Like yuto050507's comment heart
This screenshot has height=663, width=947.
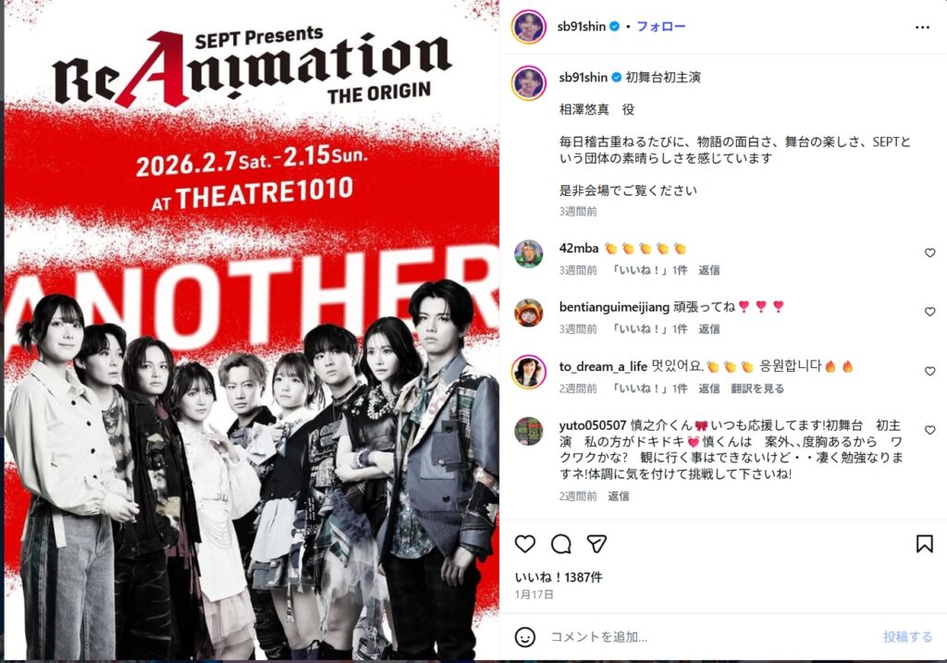pyautogui.click(x=930, y=430)
